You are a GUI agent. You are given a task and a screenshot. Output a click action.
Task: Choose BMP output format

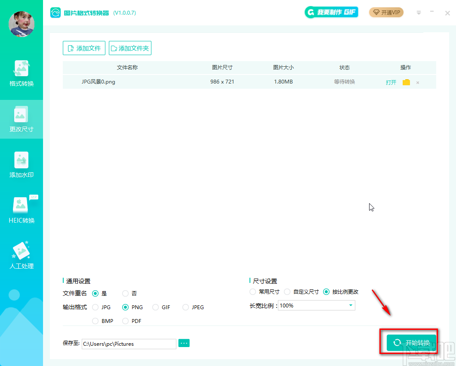click(x=95, y=321)
